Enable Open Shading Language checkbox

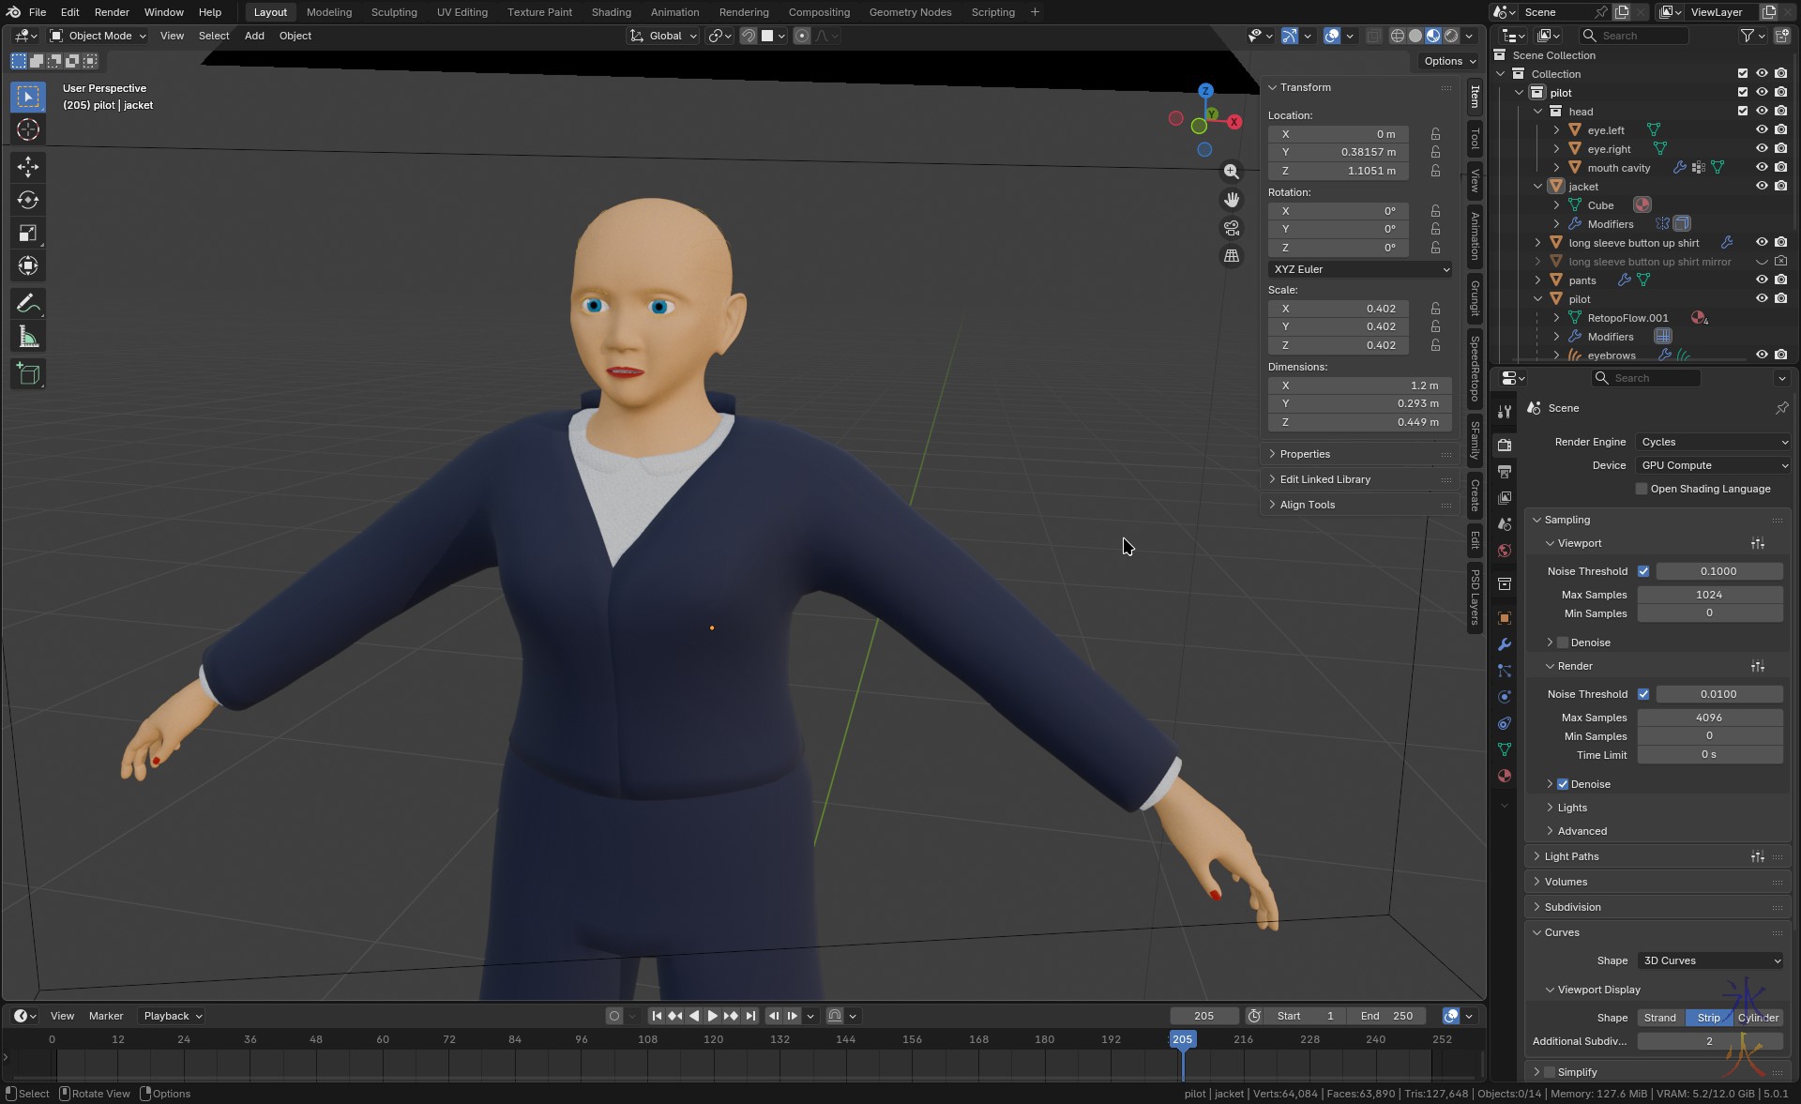pos(1642,489)
